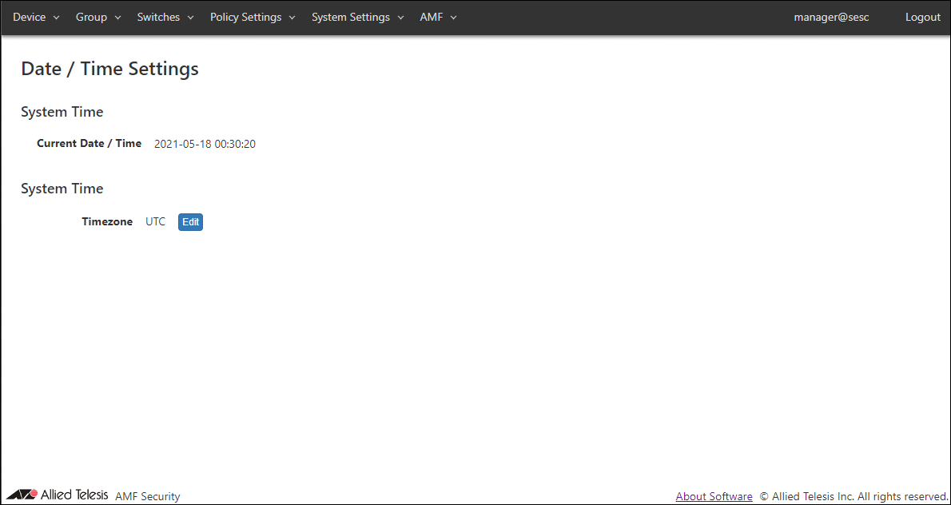Viewport: 951px width, 505px height.
Task: Expand the chevron next to Device
Action: tap(57, 18)
